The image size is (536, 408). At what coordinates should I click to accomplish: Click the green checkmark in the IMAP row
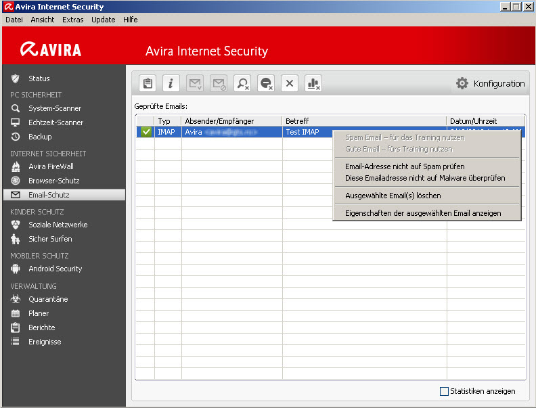(x=146, y=132)
